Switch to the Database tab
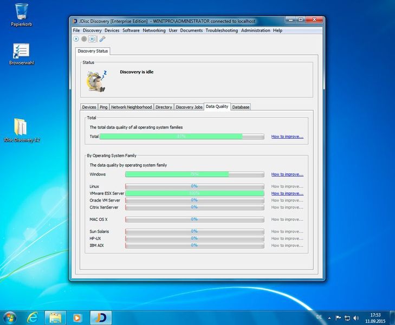 coord(241,107)
